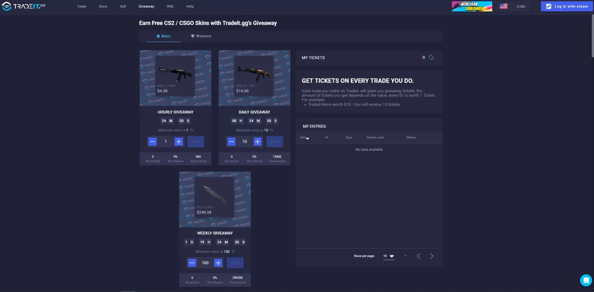Increase weekly giveaway ticket count with plus
Viewport: 594px width, 292px height.
click(x=218, y=263)
